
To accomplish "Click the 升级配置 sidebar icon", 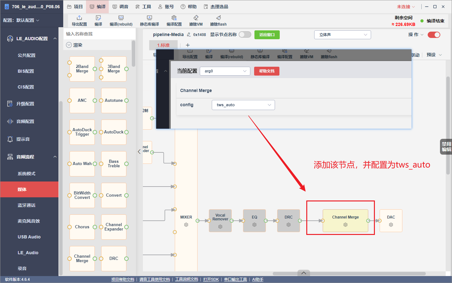I will 10,104.
